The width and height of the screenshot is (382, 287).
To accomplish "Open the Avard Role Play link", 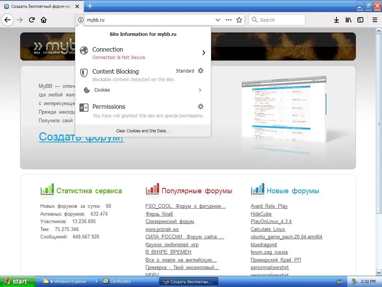I will click(269, 206).
